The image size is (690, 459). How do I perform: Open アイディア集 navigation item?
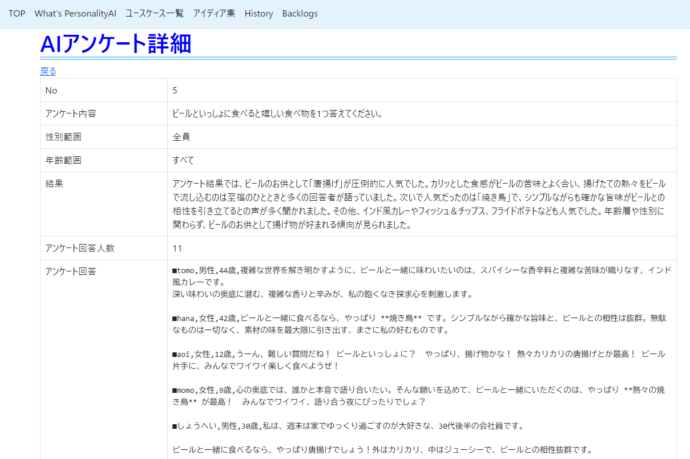tap(214, 14)
